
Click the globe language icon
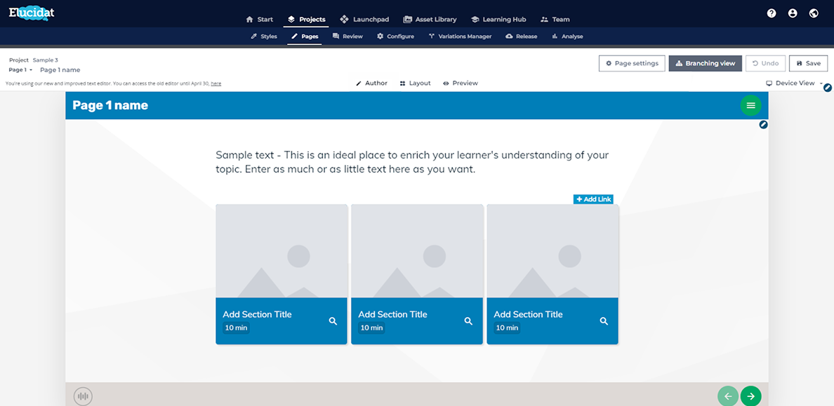click(813, 13)
